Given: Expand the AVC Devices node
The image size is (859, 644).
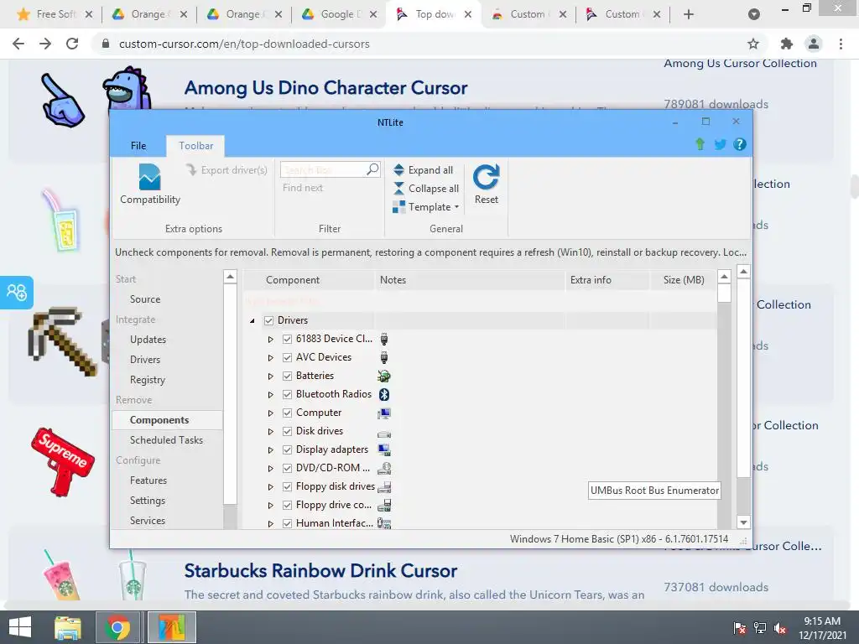Looking at the screenshot, I should pos(271,358).
